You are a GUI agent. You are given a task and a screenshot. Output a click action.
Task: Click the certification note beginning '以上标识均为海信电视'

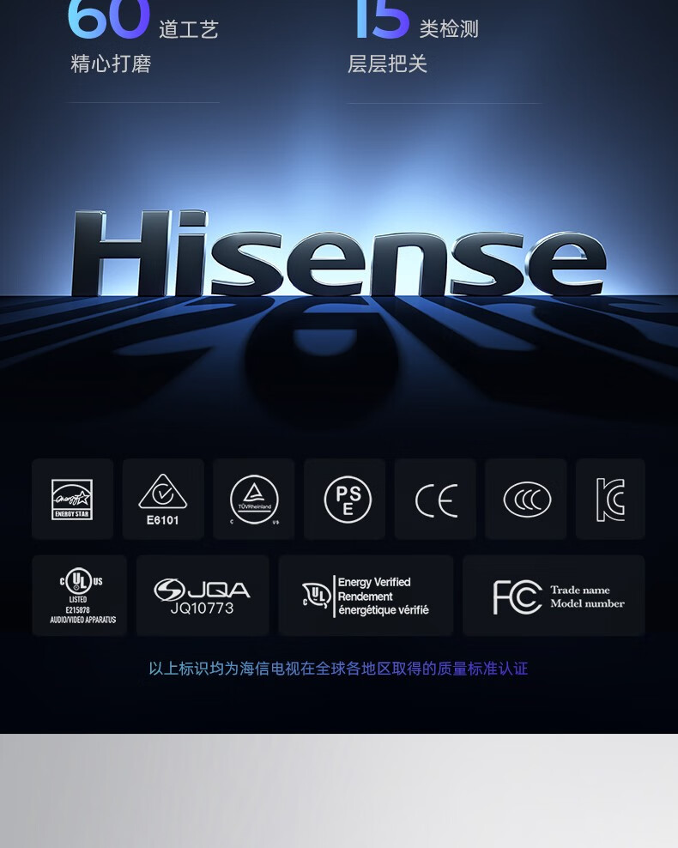[x=338, y=669]
